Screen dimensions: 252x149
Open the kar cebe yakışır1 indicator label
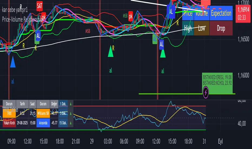coord(15,10)
